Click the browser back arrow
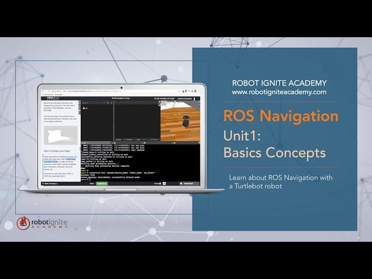 pyautogui.click(x=42, y=91)
